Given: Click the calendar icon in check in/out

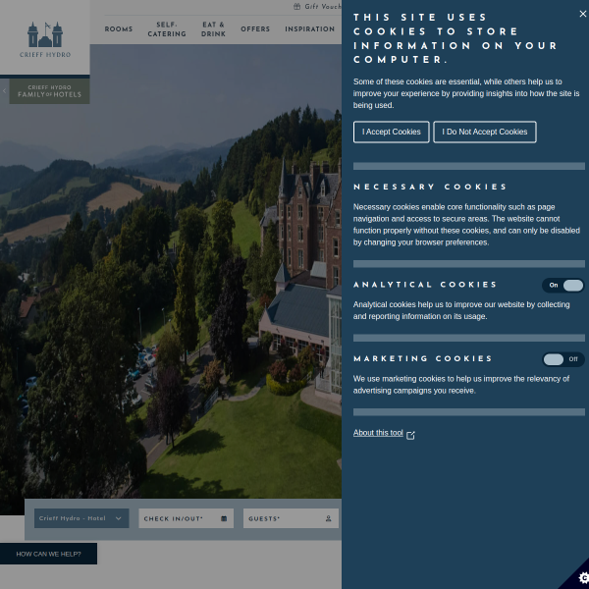Looking at the screenshot, I should 224,518.
